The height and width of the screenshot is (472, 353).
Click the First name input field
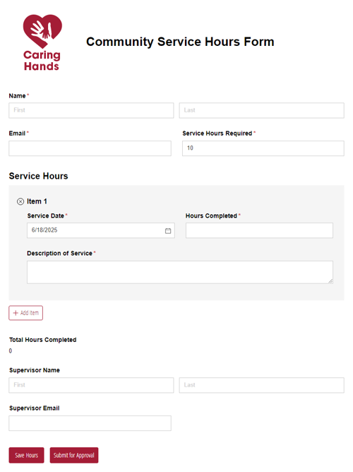pyautogui.click(x=91, y=110)
